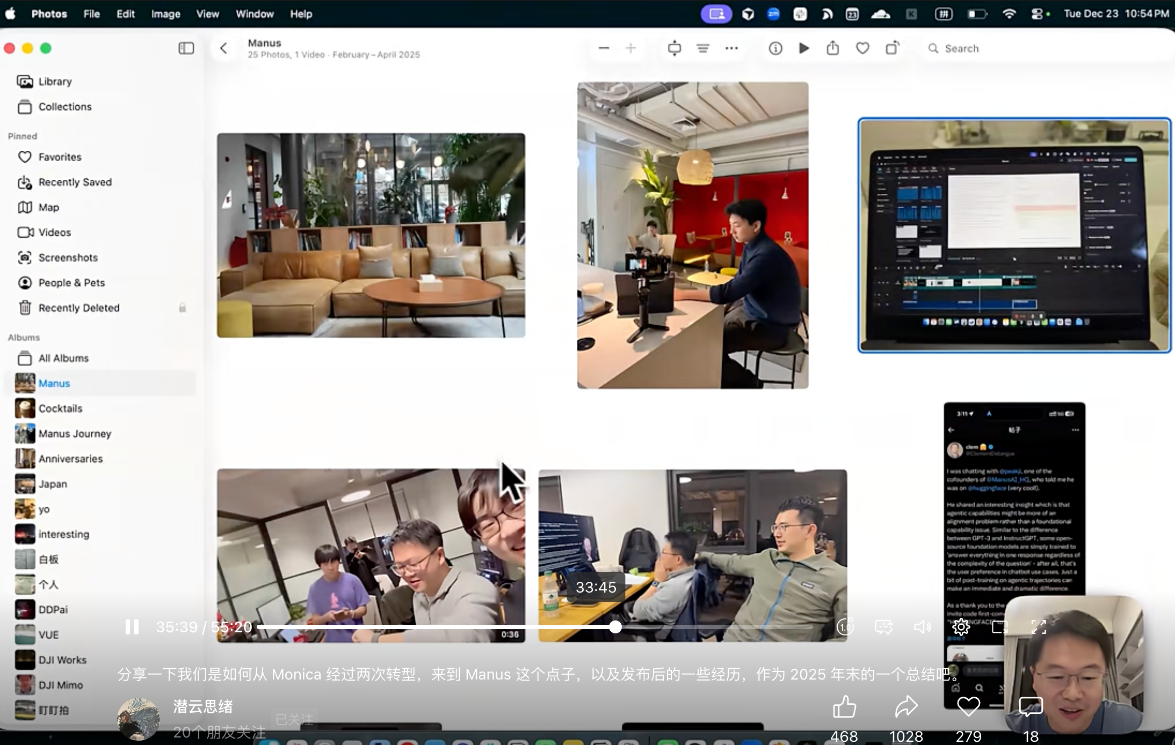
Task: Select the sofa lounge photo thumbnail
Action: coord(371,235)
